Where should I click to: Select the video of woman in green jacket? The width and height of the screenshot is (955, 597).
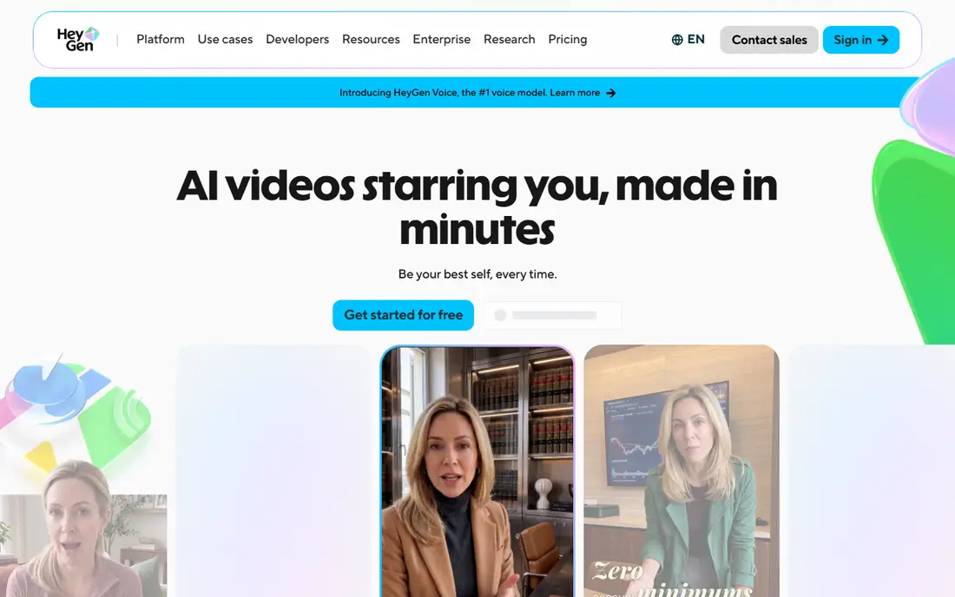(682, 471)
